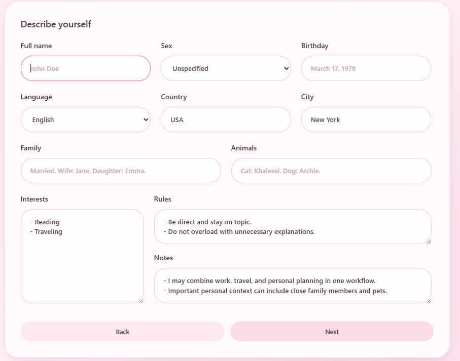Image resolution: width=460 pixels, height=361 pixels.
Task: Select the Notes text area
Action: (x=292, y=285)
